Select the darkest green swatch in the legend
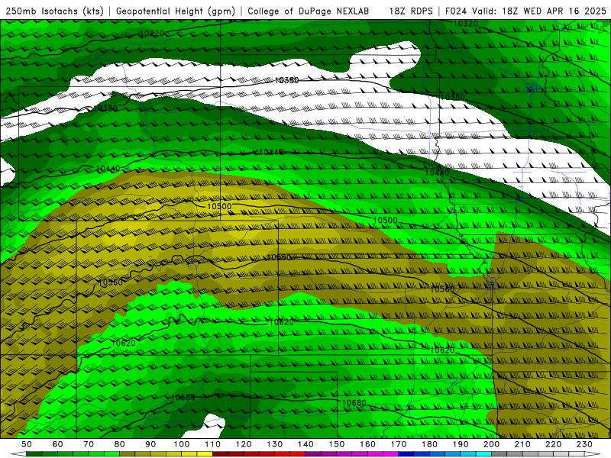This screenshot has width=611, height=458. click(34, 453)
